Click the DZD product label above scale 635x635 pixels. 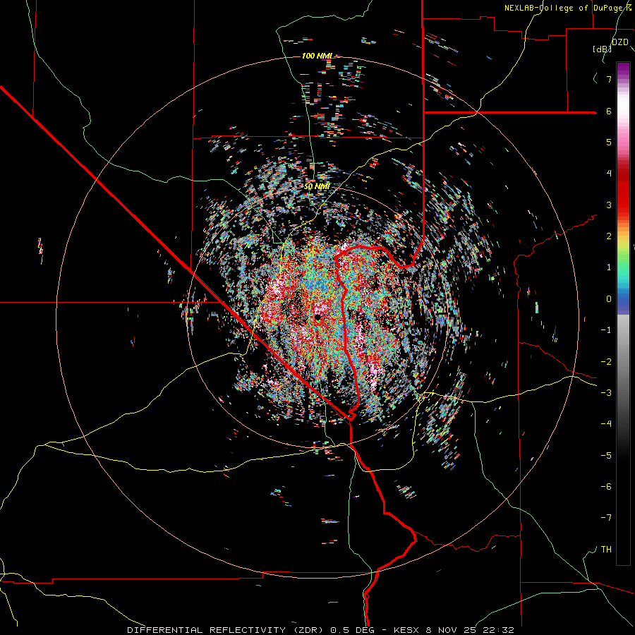[x=619, y=42]
